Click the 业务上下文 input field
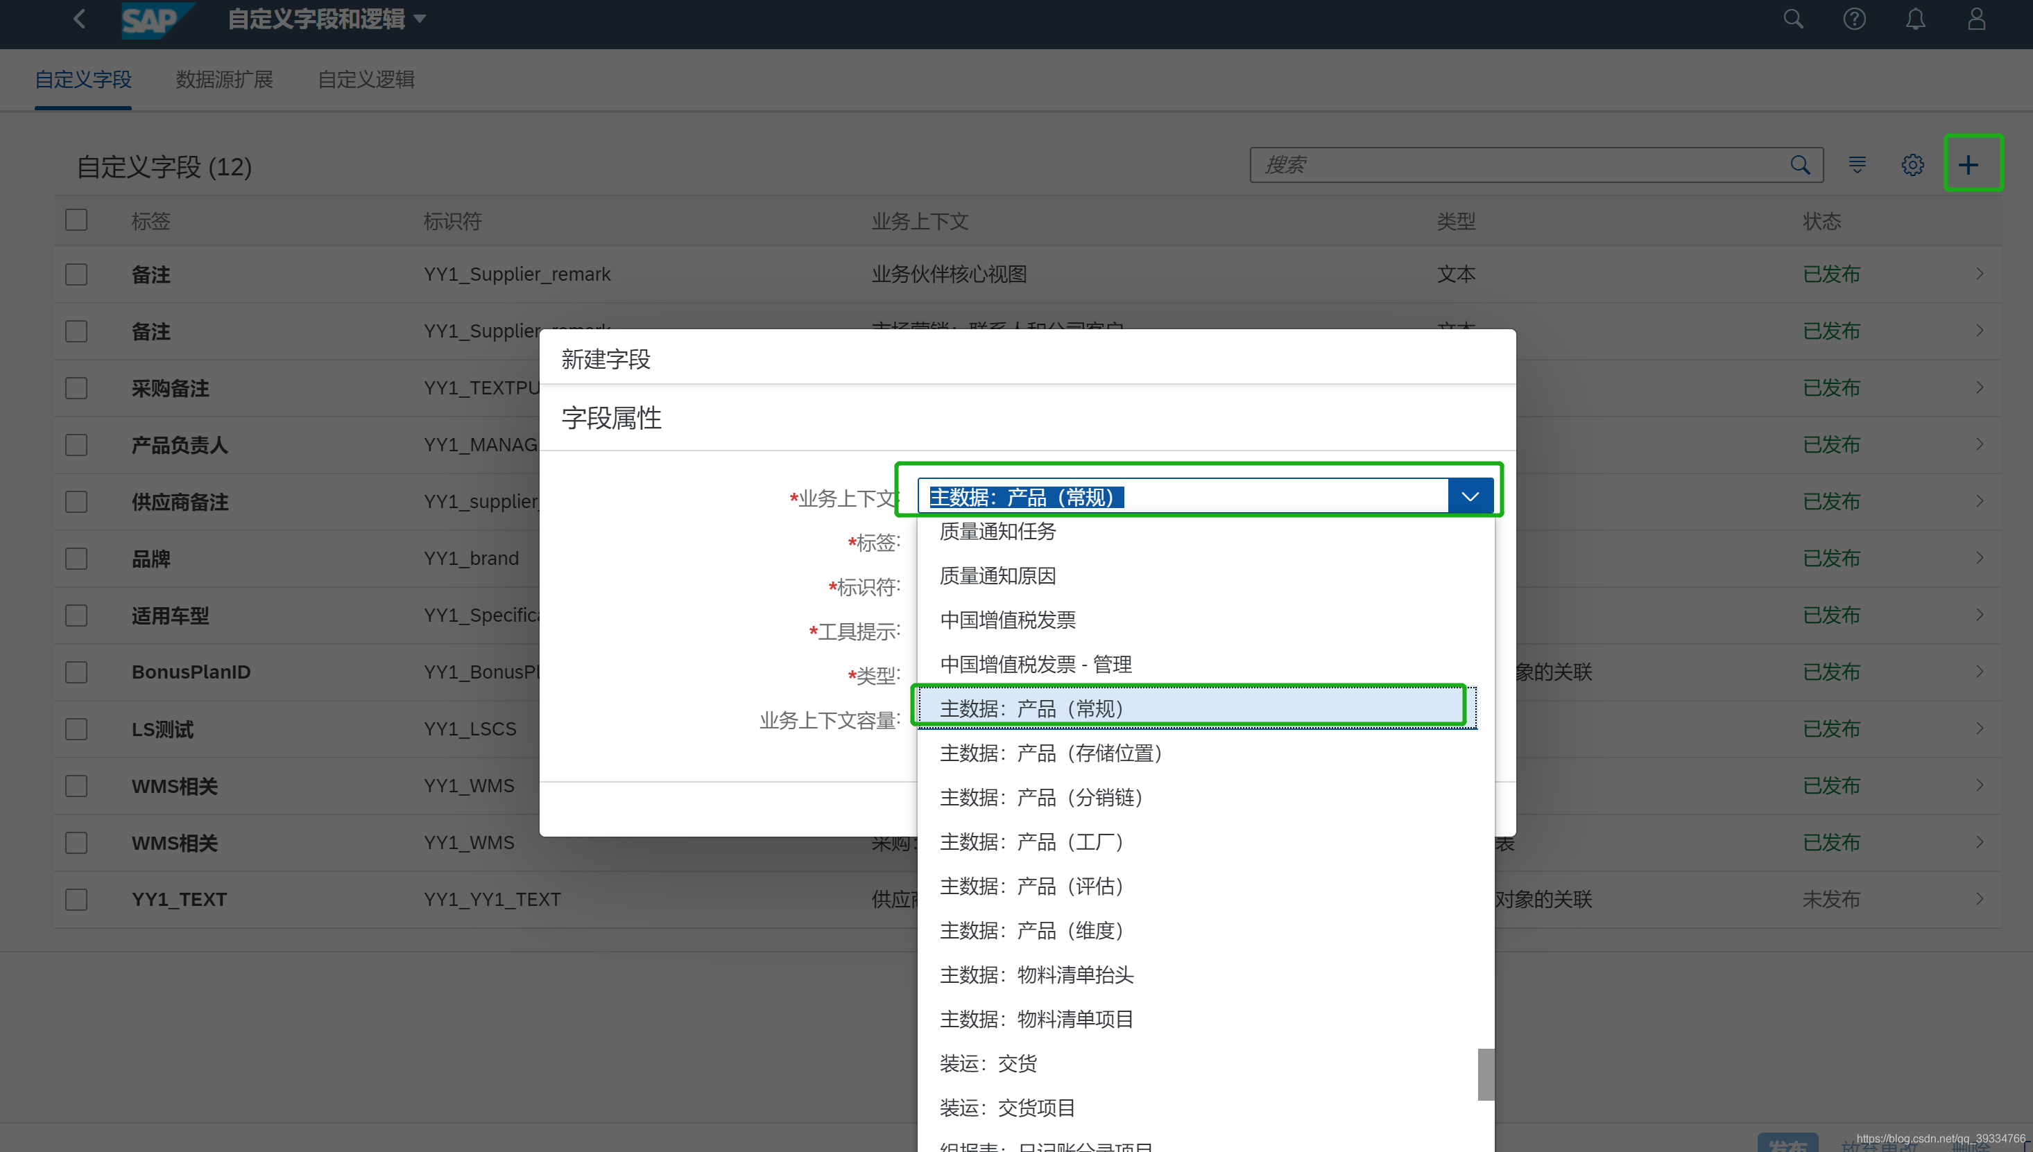Image resolution: width=2033 pixels, height=1152 pixels. (x=1183, y=497)
